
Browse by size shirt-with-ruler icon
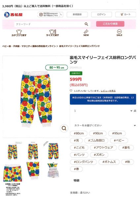point(52,32)
